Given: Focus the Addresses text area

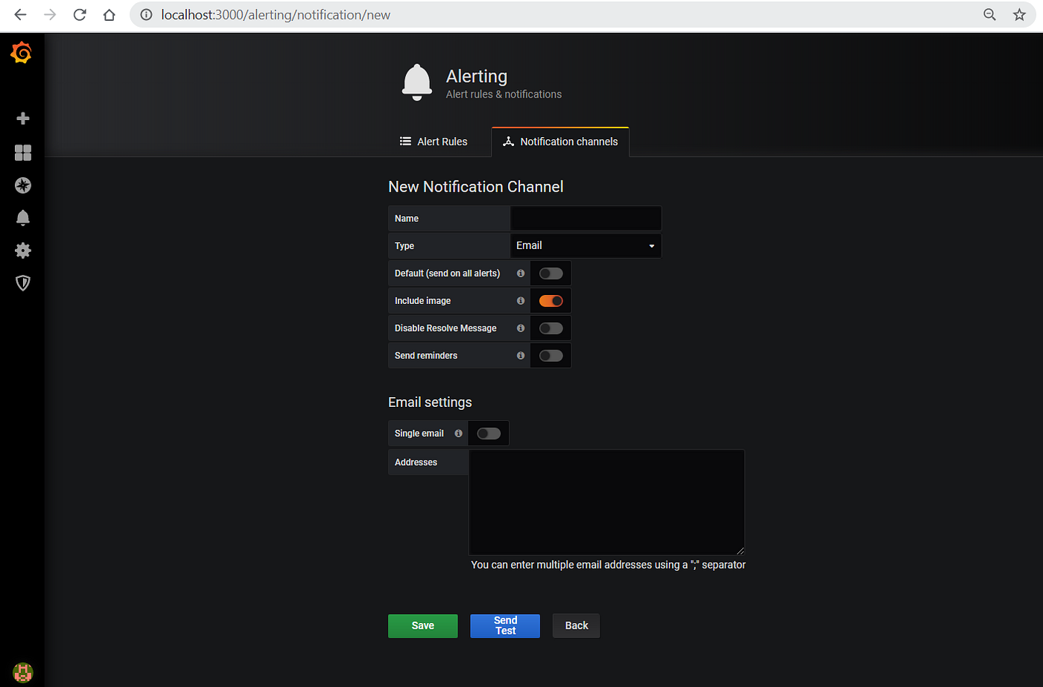Looking at the screenshot, I should (606, 502).
